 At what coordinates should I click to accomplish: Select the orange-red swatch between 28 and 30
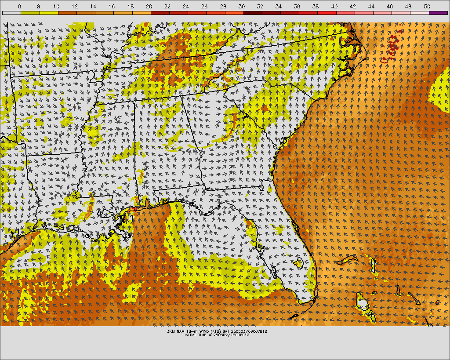tap(235, 13)
